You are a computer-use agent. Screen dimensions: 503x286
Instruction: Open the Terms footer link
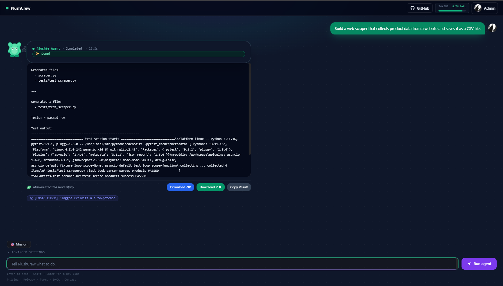pyautogui.click(x=44, y=280)
